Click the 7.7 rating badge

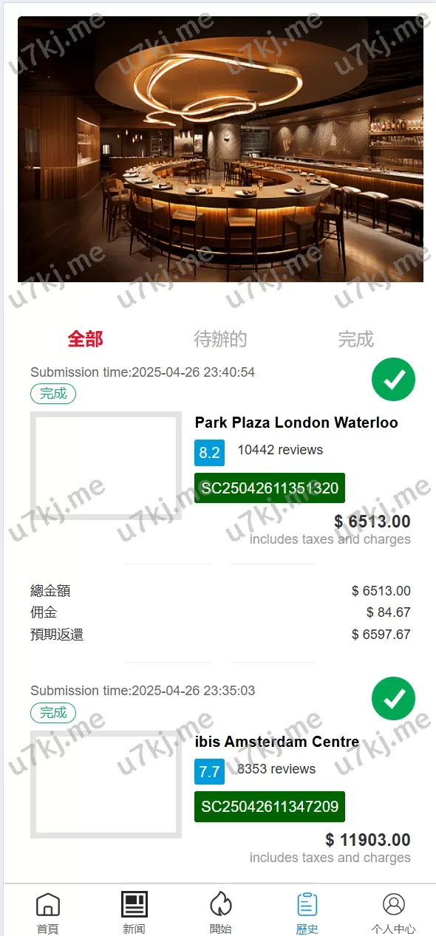(x=209, y=771)
